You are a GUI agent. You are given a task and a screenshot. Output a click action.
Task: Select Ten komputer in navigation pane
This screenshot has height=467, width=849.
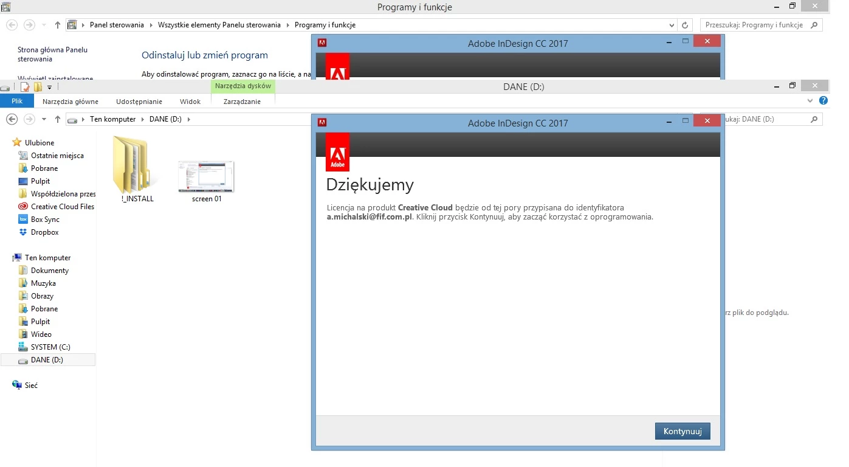coord(47,258)
